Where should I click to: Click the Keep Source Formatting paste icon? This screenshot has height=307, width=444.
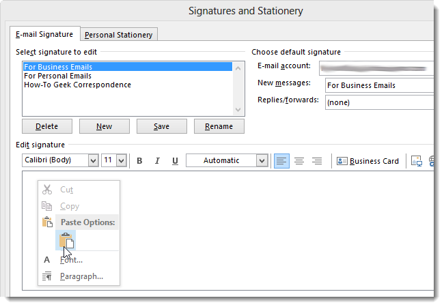(x=66, y=240)
